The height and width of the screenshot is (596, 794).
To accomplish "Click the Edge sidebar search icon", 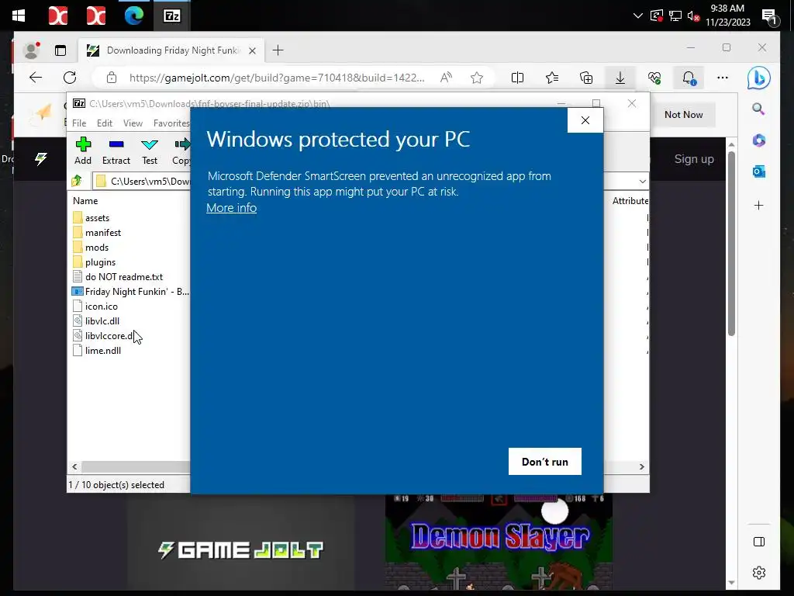I will [x=758, y=109].
